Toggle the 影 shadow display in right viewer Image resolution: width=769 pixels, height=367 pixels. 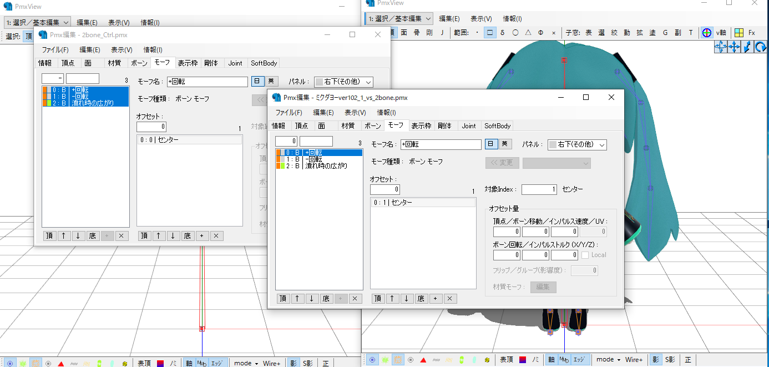[655, 360]
